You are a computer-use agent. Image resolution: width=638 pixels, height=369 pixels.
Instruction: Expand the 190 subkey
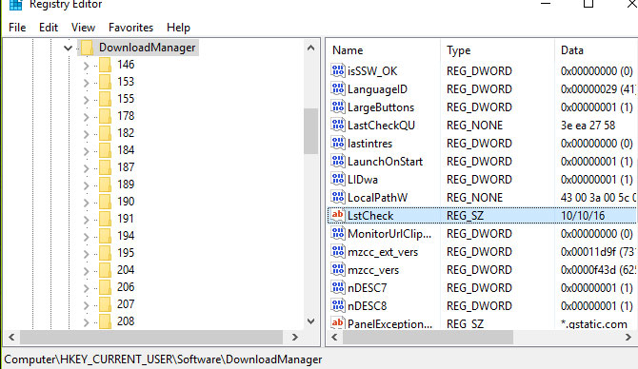[x=86, y=202]
